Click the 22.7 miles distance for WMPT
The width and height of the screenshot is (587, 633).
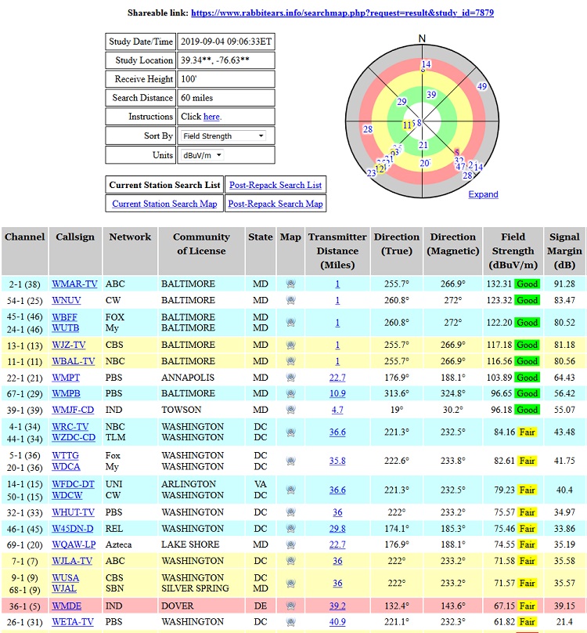[337, 378]
